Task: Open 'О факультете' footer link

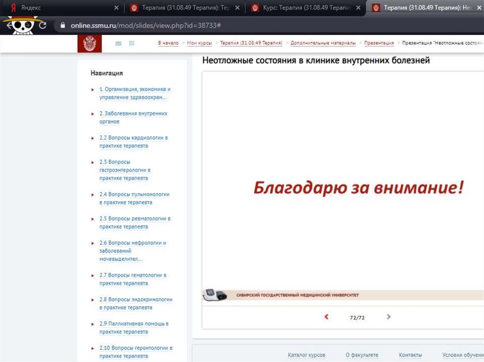Action: (x=362, y=355)
